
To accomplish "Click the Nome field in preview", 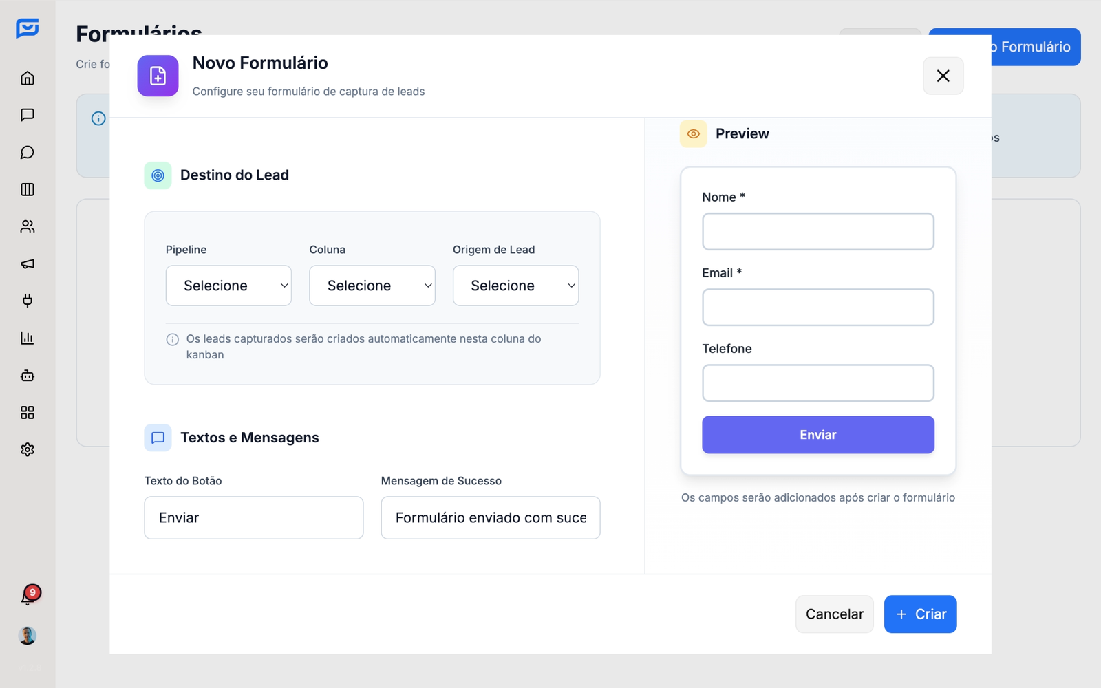I will pyautogui.click(x=817, y=232).
